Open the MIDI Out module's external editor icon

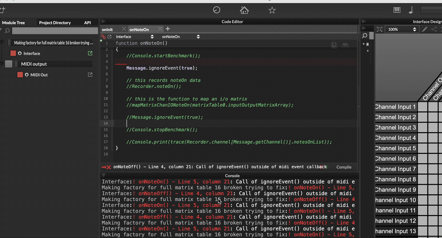pyautogui.click(x=90, y=74)
